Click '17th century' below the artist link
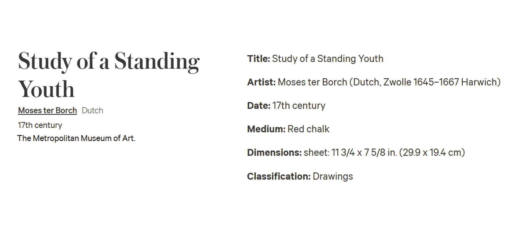Viewport: 520px width, 230px height. point(40,125)
